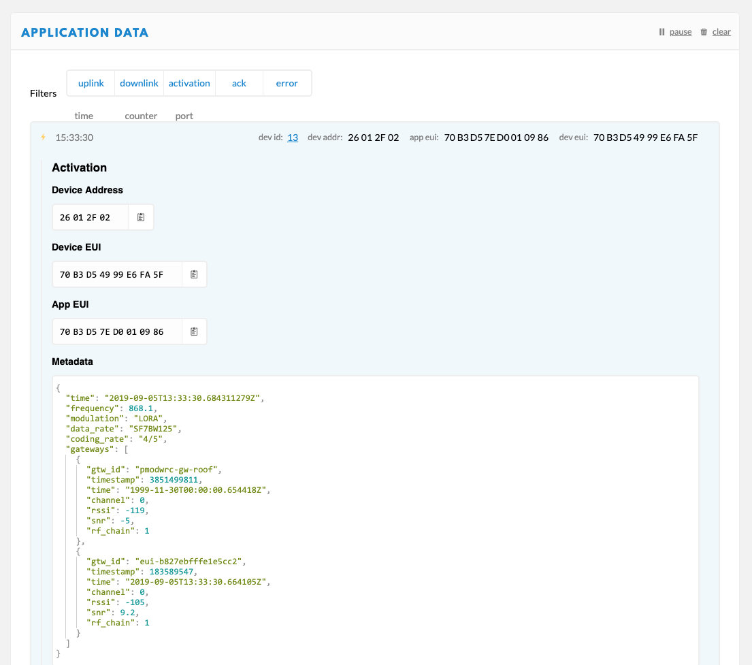The height and width of the screenshot is (665, 752).
Task: Click the timestamp value 3851499811
Action: click(174, 480)
